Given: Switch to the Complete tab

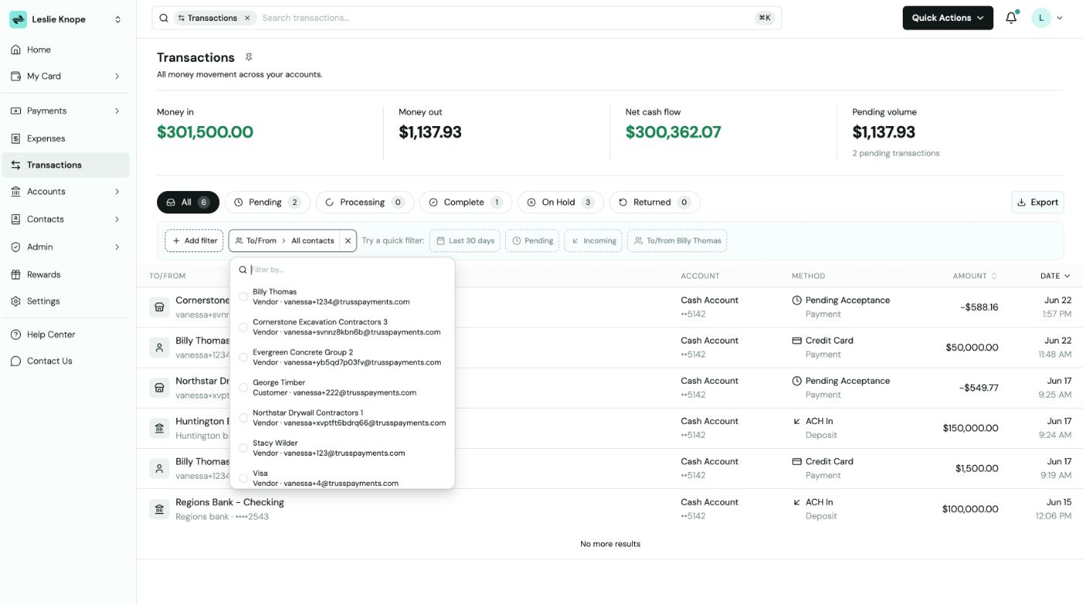Looking at the screenshot, I should (x=466, y=203).
